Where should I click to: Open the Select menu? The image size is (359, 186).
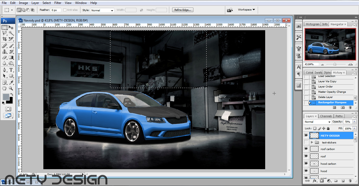point(47,3)
